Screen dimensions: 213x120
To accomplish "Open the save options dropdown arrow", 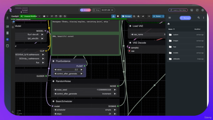I will (47, 16).
